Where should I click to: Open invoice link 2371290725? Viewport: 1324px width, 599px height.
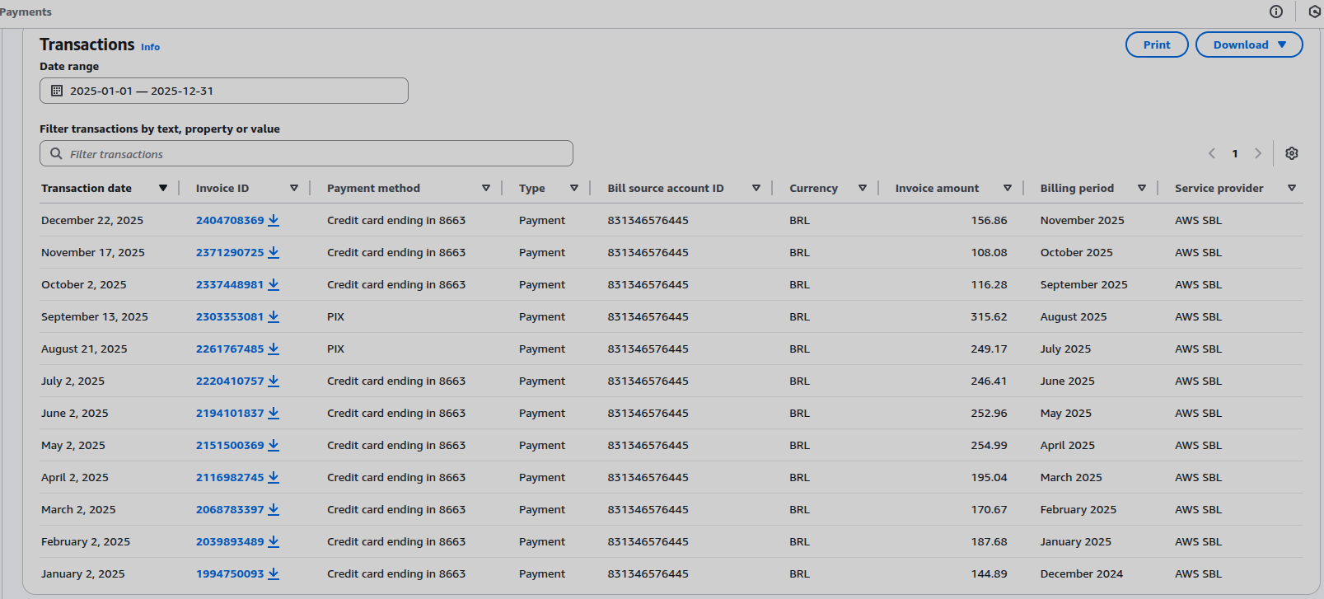230,253
